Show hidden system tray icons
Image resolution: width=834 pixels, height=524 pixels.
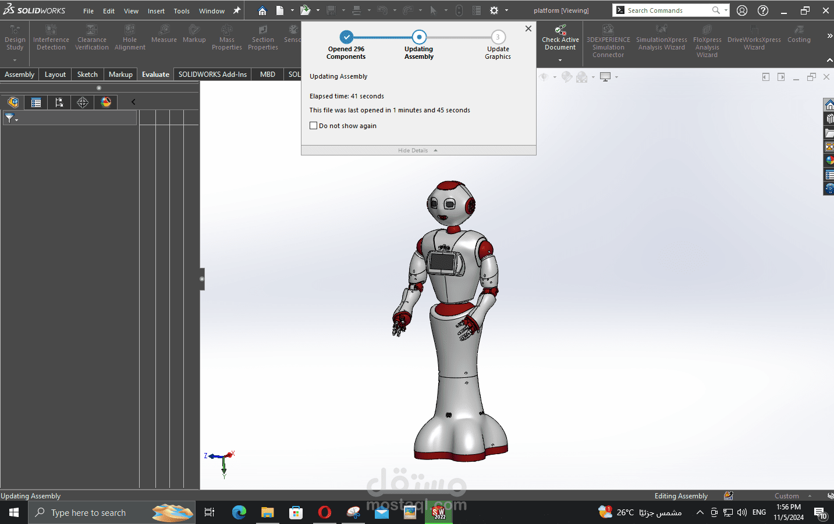[700, 512]
